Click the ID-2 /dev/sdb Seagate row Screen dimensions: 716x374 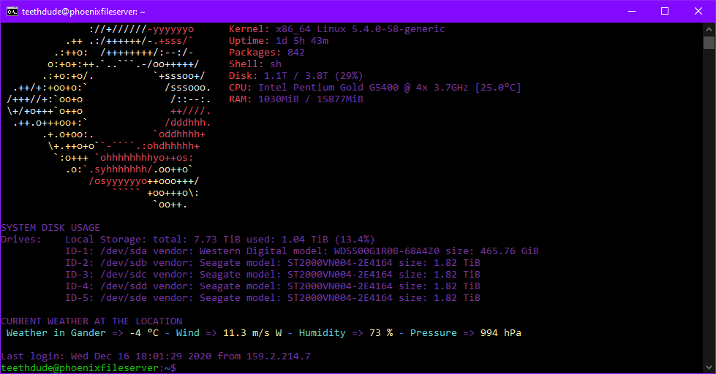(273, 263)
